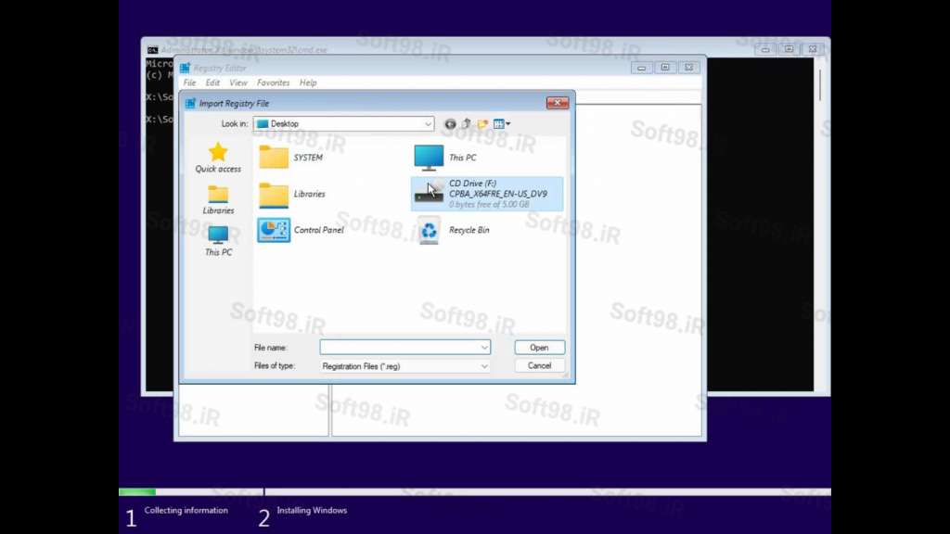This screenshot has width=950, height=534.
Task: Click the Cancel button
Action: (x=539, y=365)
